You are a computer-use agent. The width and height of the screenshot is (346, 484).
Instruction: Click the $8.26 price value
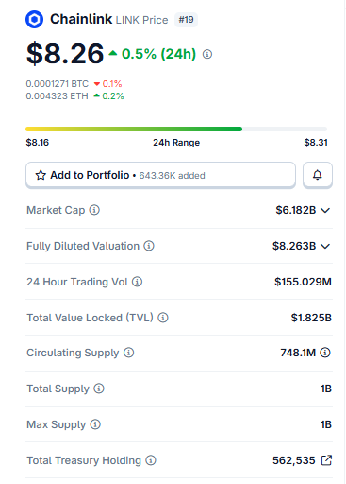point(65,54)
